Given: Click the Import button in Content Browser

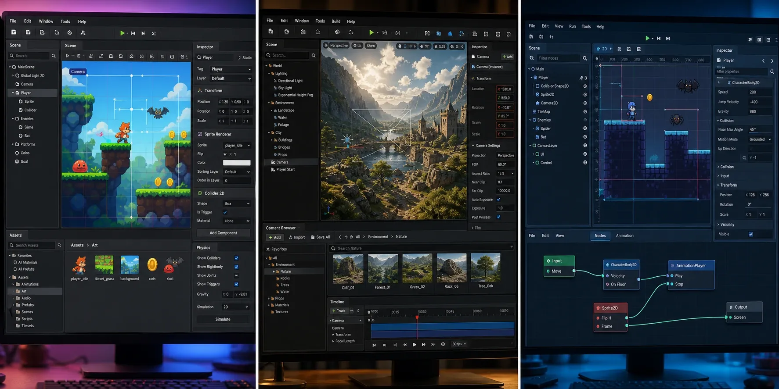Looking at the screenshot, I should [x=297, y=237].
